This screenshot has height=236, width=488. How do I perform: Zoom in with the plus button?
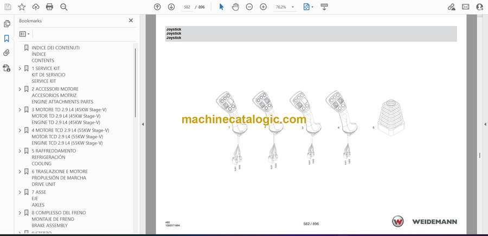(264, 7)
